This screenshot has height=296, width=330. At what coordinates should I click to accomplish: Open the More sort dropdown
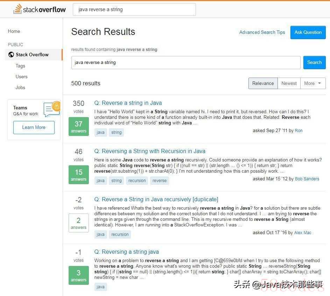click(313, 84)
